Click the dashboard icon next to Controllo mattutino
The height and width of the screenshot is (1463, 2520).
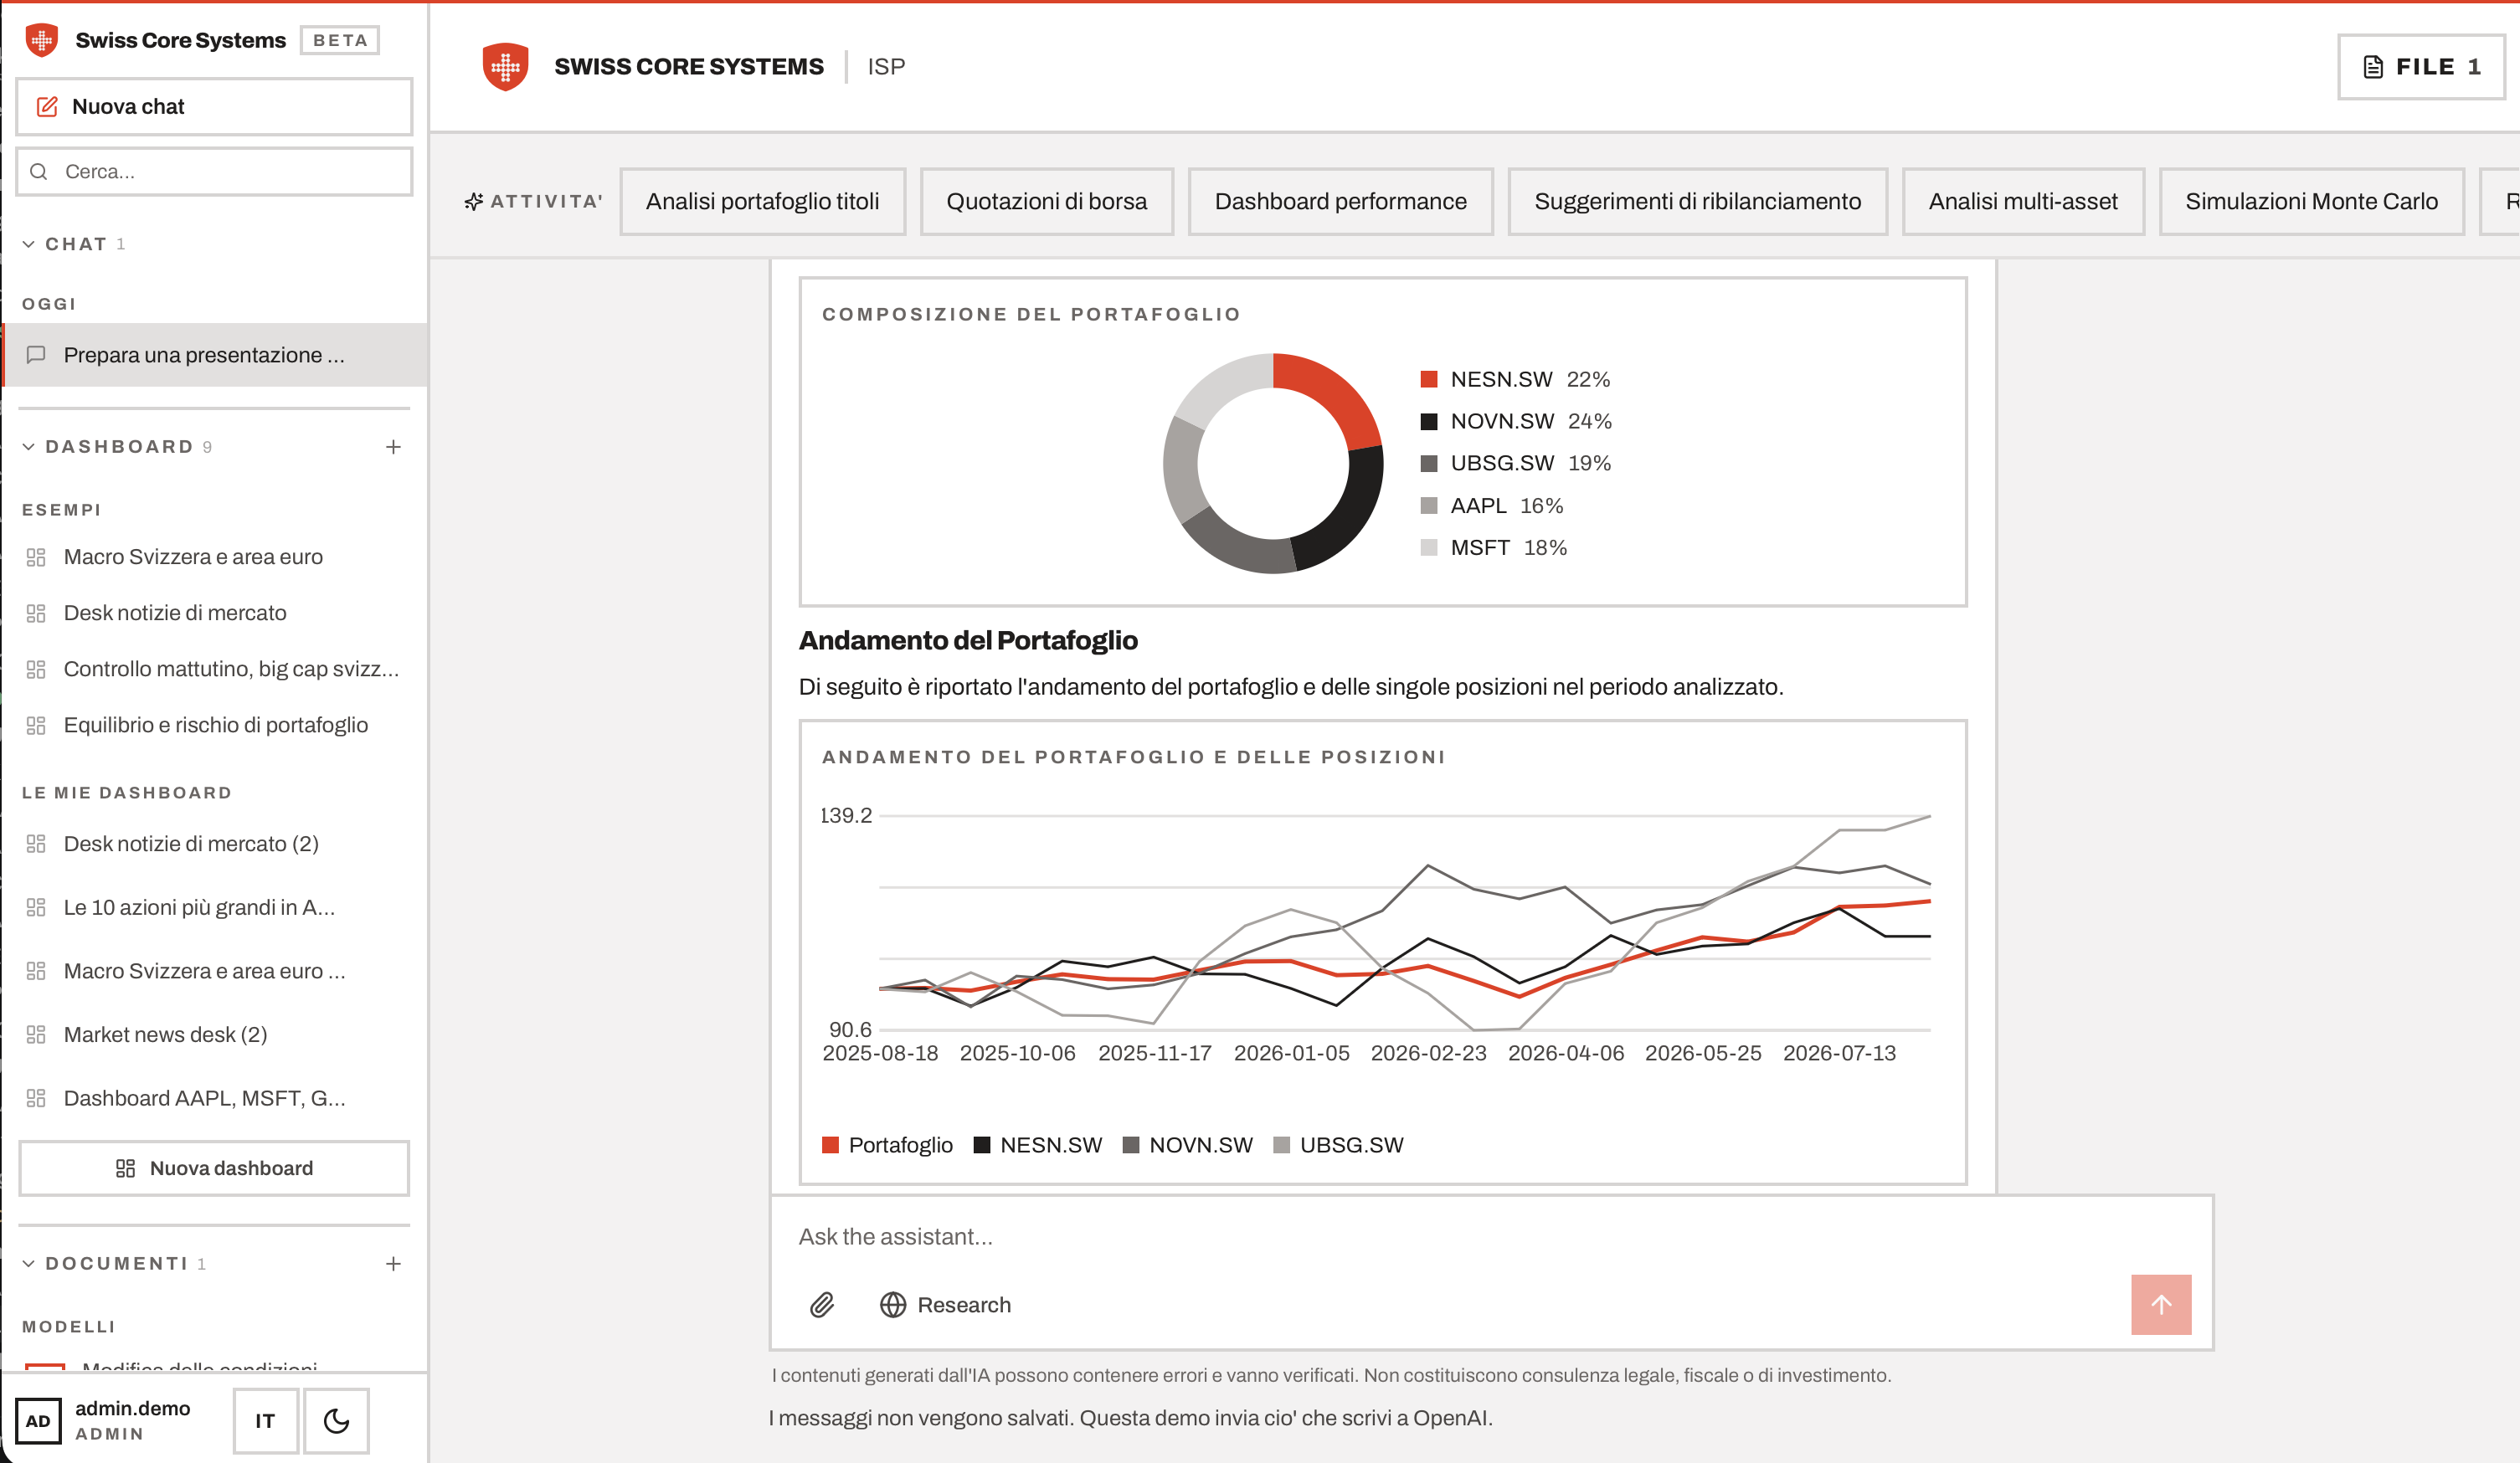coord(36,669)
